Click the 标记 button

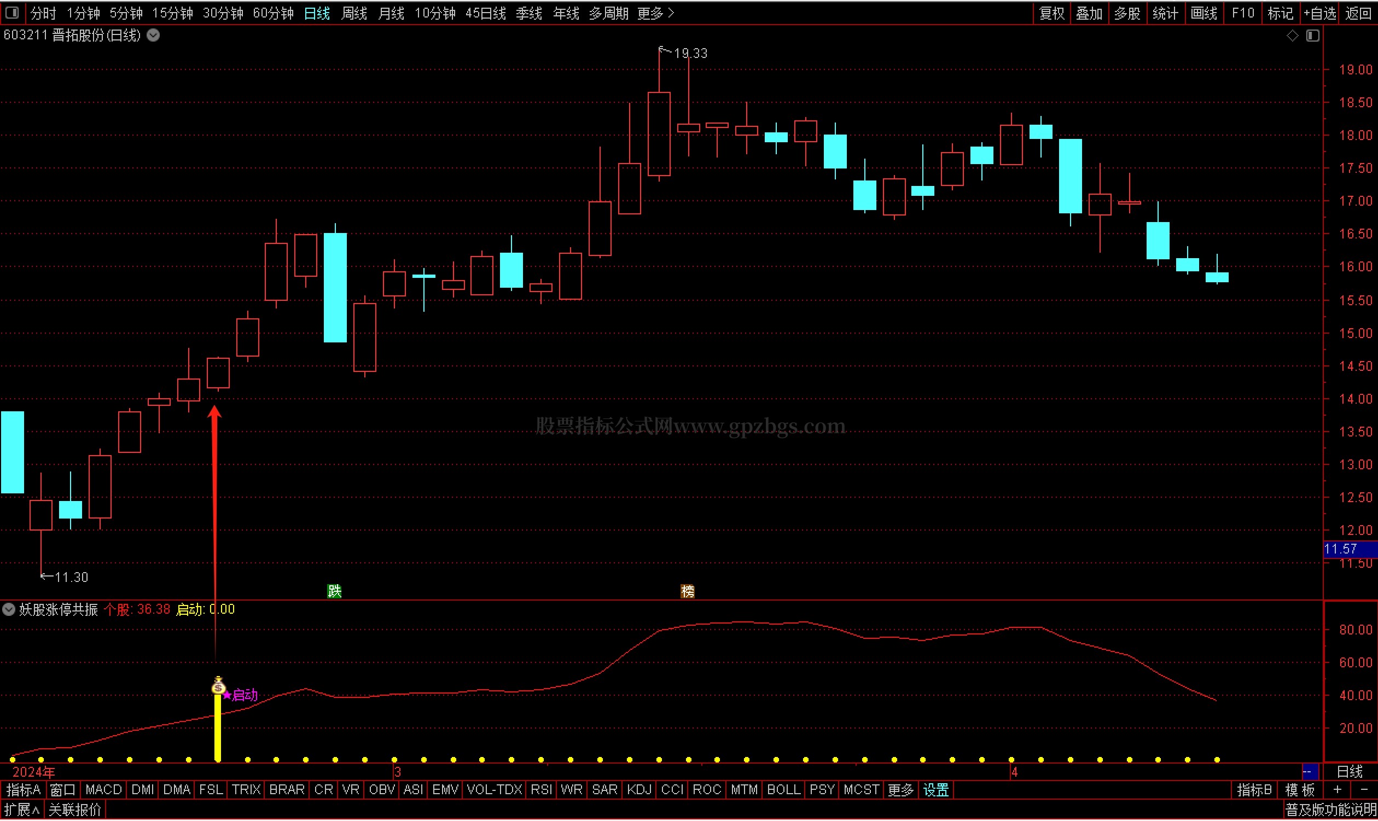pyautogui.click(x=1280, y=13)
